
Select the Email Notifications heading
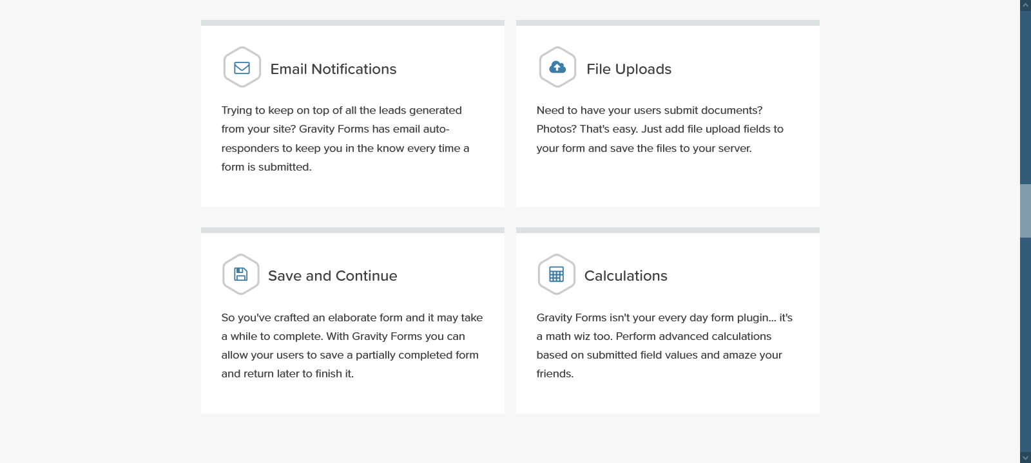(333, 69)
